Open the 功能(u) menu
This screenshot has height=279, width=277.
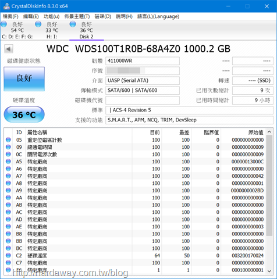pos(52,16)
